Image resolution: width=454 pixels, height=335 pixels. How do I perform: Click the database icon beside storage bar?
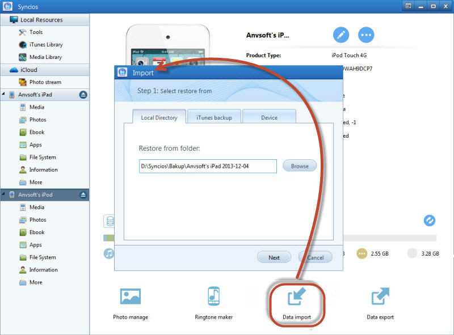coord(110,221)
